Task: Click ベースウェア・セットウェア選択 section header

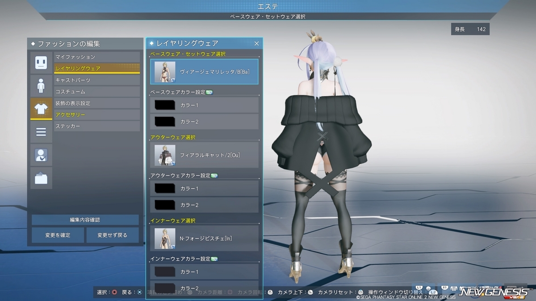Action: [188, 54]
